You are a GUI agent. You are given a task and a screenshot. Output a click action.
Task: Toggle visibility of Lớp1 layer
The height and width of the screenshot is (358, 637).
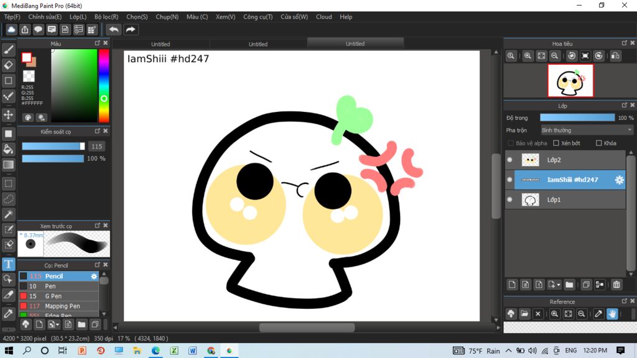510,200
